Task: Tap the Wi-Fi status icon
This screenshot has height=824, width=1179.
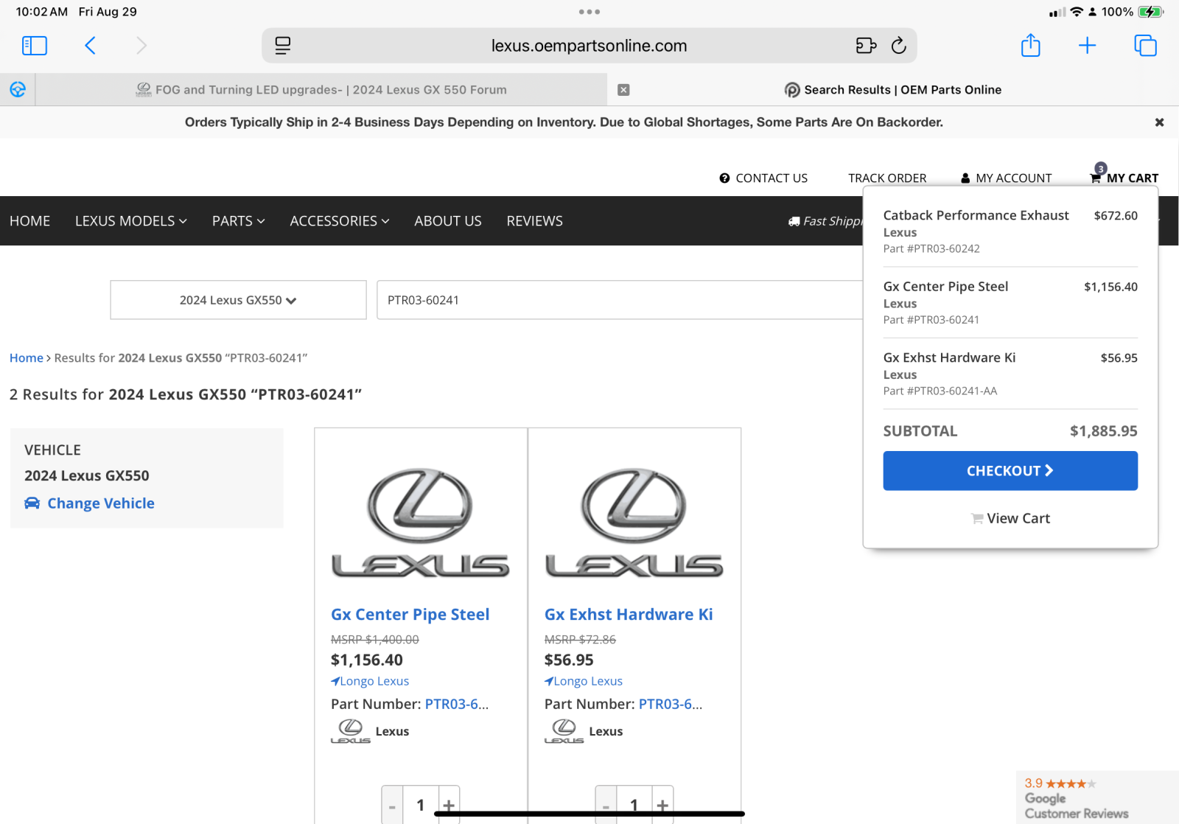Action: click(x=1077, y=12)
